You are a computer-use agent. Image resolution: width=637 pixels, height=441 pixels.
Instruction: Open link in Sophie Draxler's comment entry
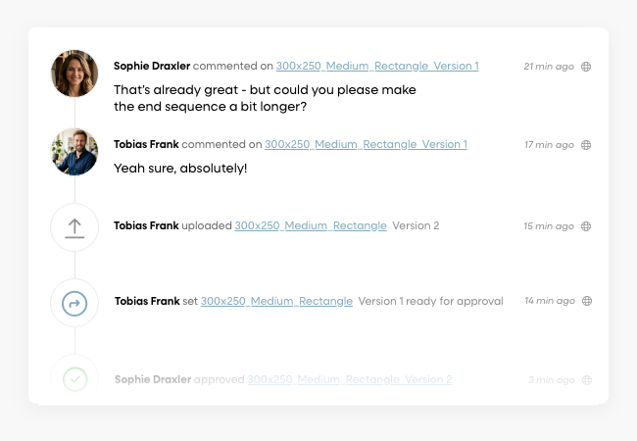tap(376, 67)
